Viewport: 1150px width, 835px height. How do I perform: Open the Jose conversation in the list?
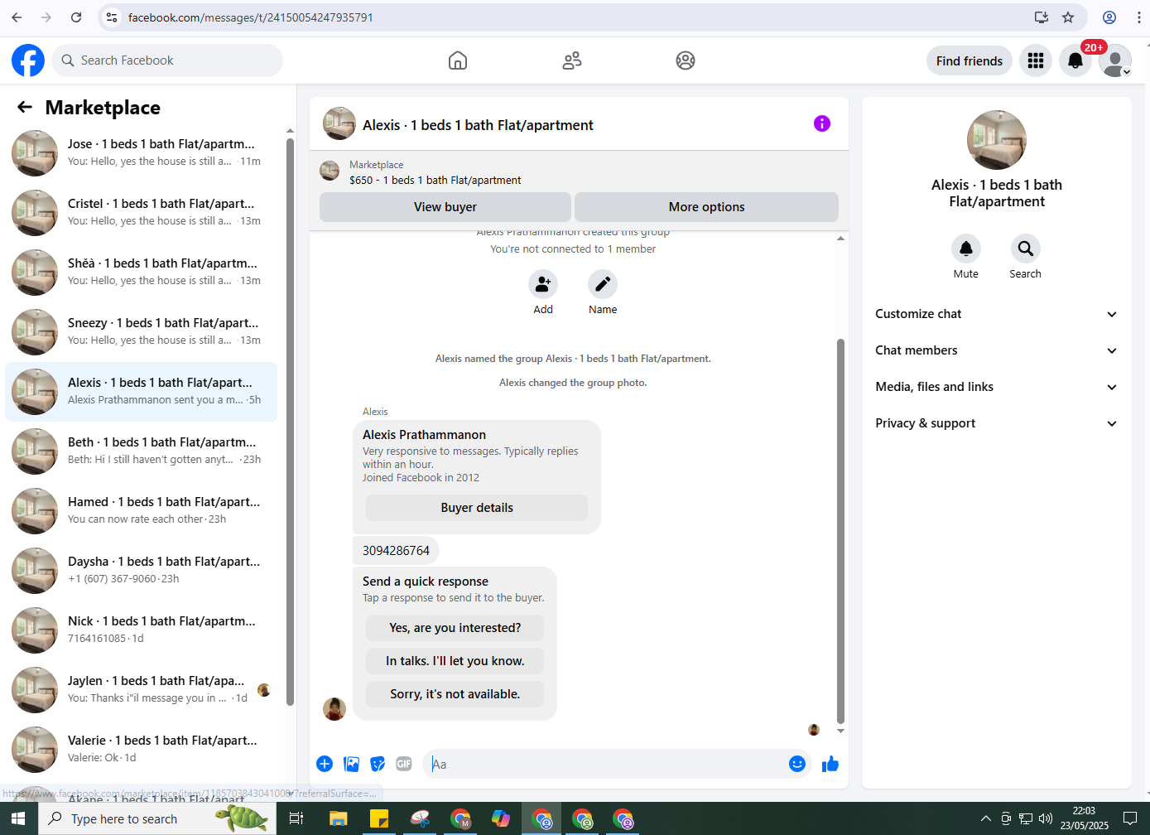[142, 152]
